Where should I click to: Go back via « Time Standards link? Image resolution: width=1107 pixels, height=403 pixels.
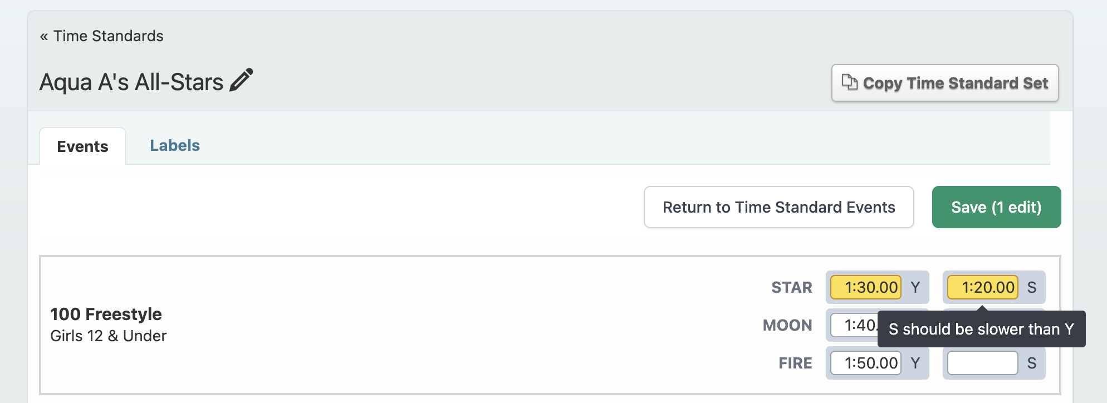tap(101, 36)
